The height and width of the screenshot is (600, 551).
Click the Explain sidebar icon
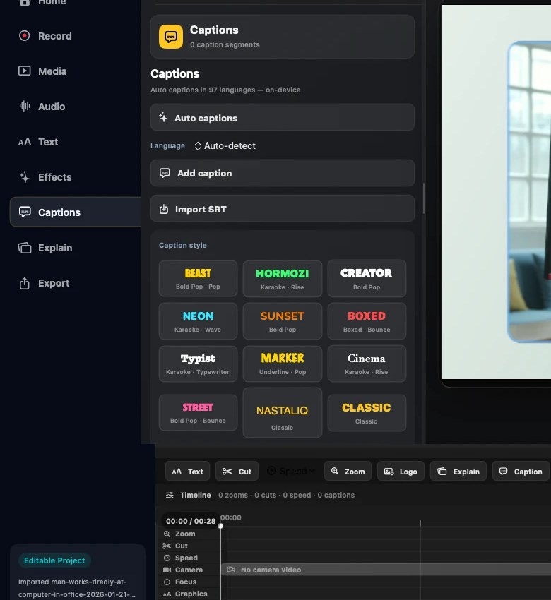point(25,248)
